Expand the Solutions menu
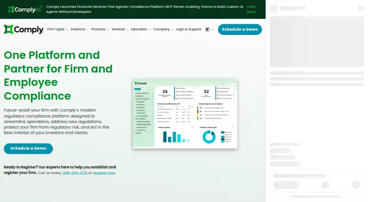368x202 pixels. [80, 29]
